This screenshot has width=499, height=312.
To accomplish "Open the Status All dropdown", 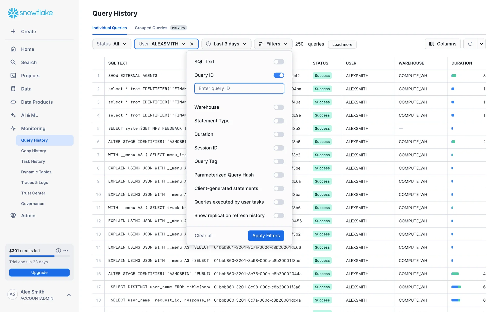I will coord(111,44).
